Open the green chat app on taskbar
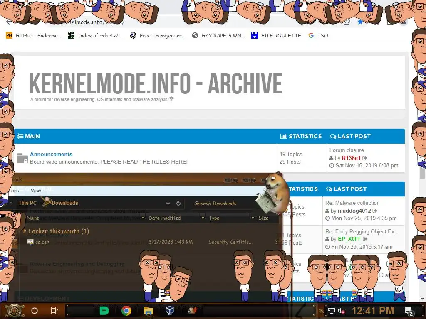This screenshot has height=319, width=426. click(104, 311)
